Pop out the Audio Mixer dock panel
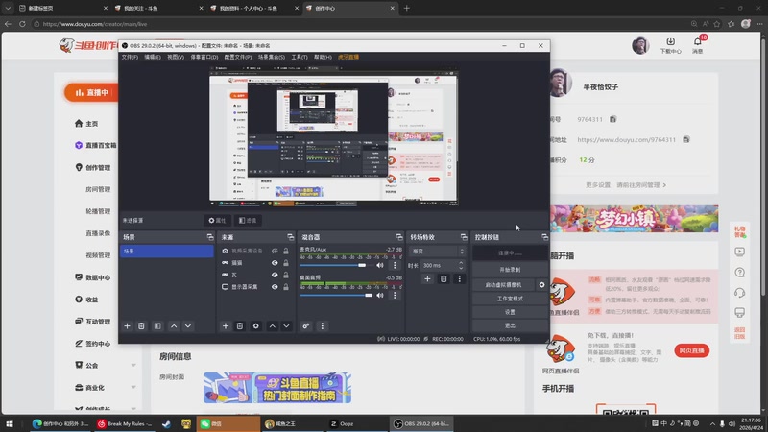 (x=399, y=237)
